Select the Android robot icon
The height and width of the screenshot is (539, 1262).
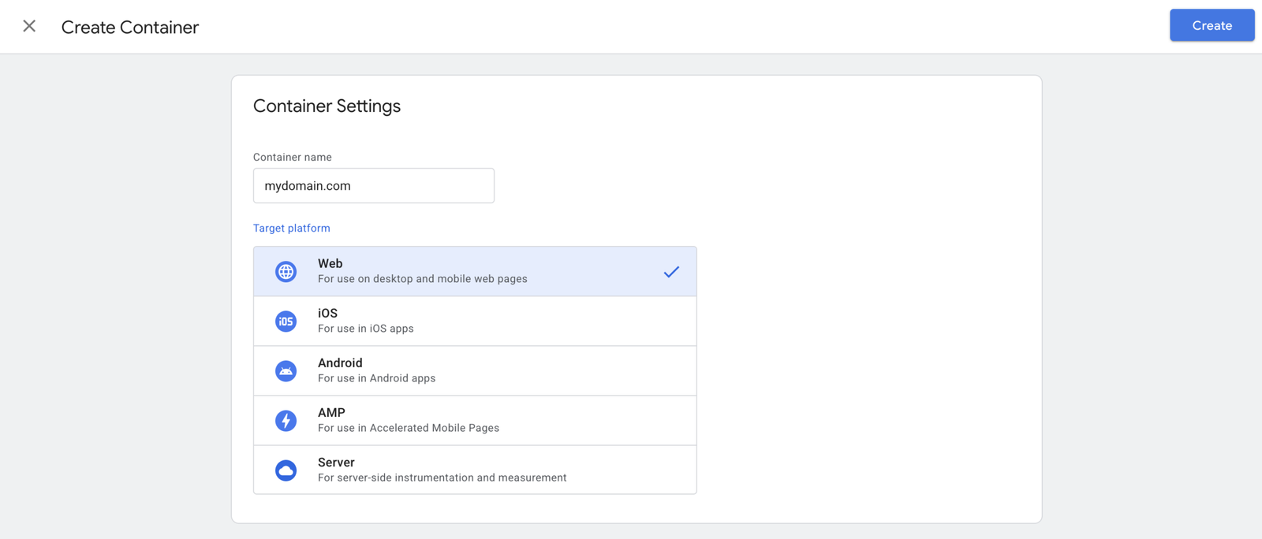tap(286, 371)
